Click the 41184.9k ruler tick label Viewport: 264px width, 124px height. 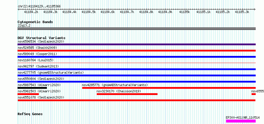pos(165,12)
